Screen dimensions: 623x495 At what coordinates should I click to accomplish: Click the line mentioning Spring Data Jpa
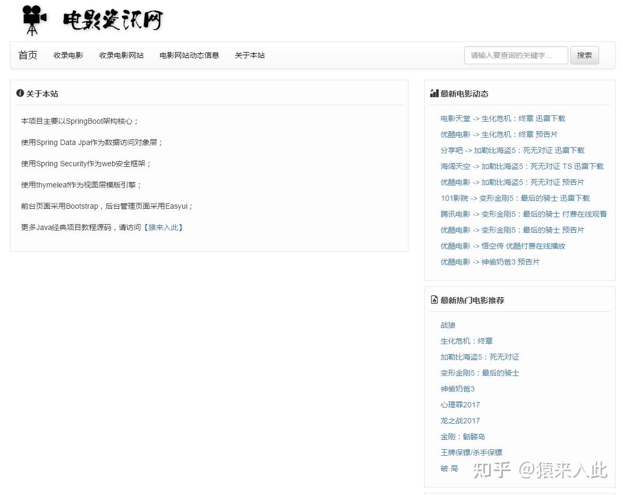tap(92, 142)
